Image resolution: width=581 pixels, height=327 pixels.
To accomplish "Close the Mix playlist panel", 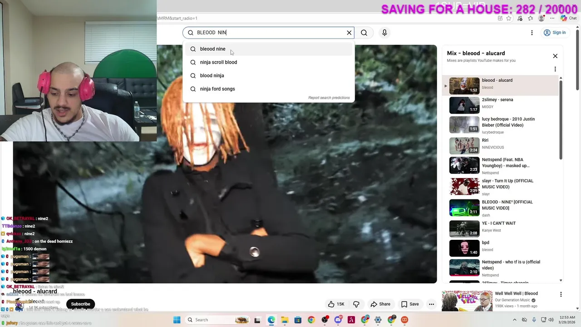I will pos(555,56).
